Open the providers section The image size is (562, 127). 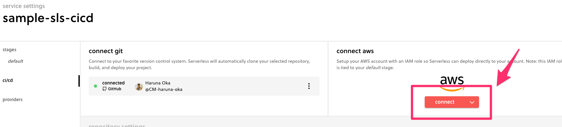pos(13,99)
